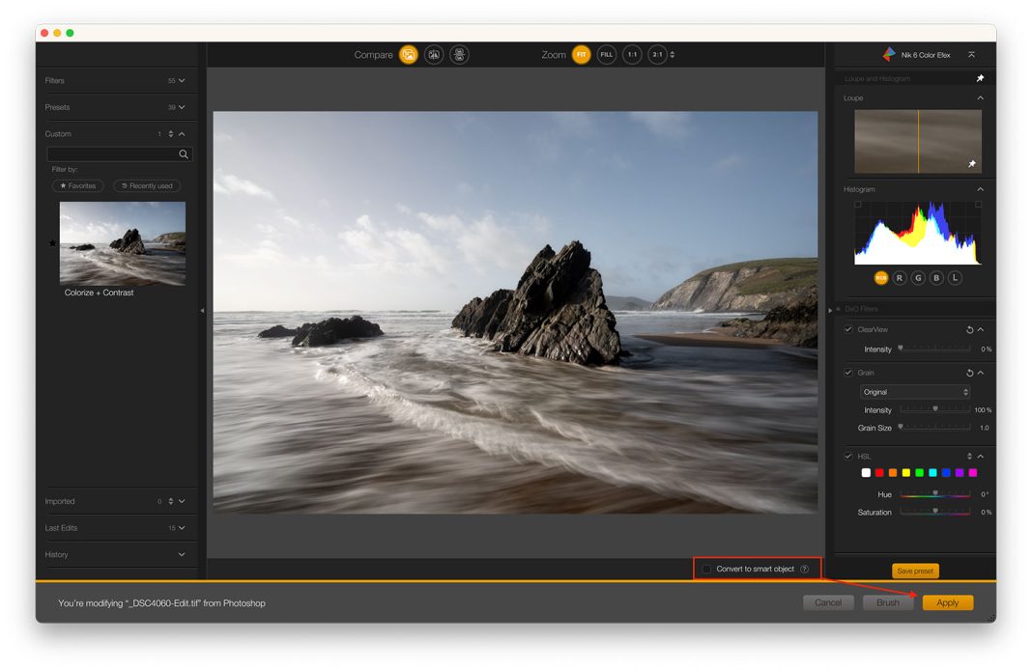
Task: Reset the Grain filter
Action: 969,373
